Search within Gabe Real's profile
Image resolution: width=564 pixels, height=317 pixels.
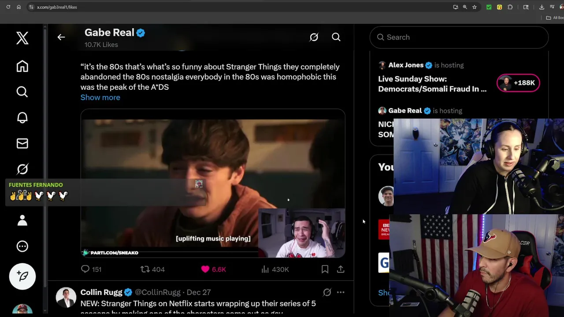tap(336, 37)
